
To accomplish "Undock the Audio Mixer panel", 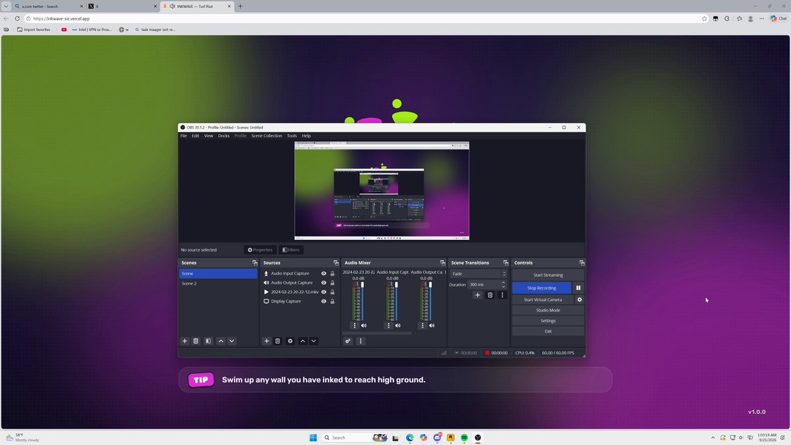I will coord(443,262).
